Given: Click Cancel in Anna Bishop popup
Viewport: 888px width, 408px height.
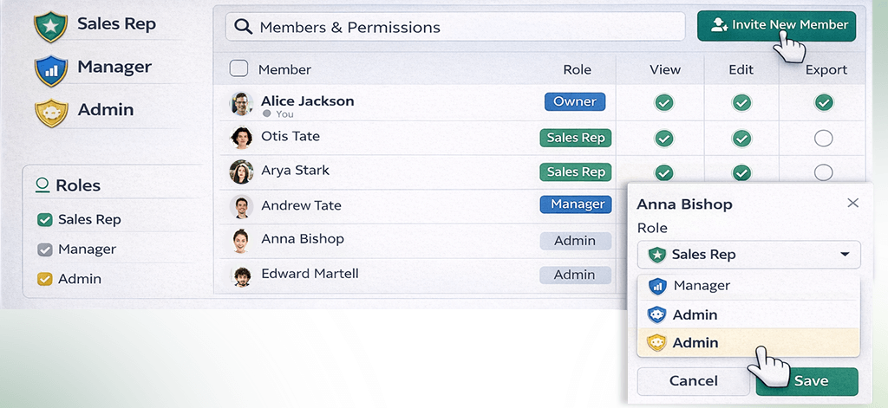Looking at the screenshot, I should tap(693, 381).
